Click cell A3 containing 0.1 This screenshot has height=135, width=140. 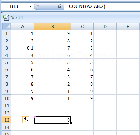(23, 48)
